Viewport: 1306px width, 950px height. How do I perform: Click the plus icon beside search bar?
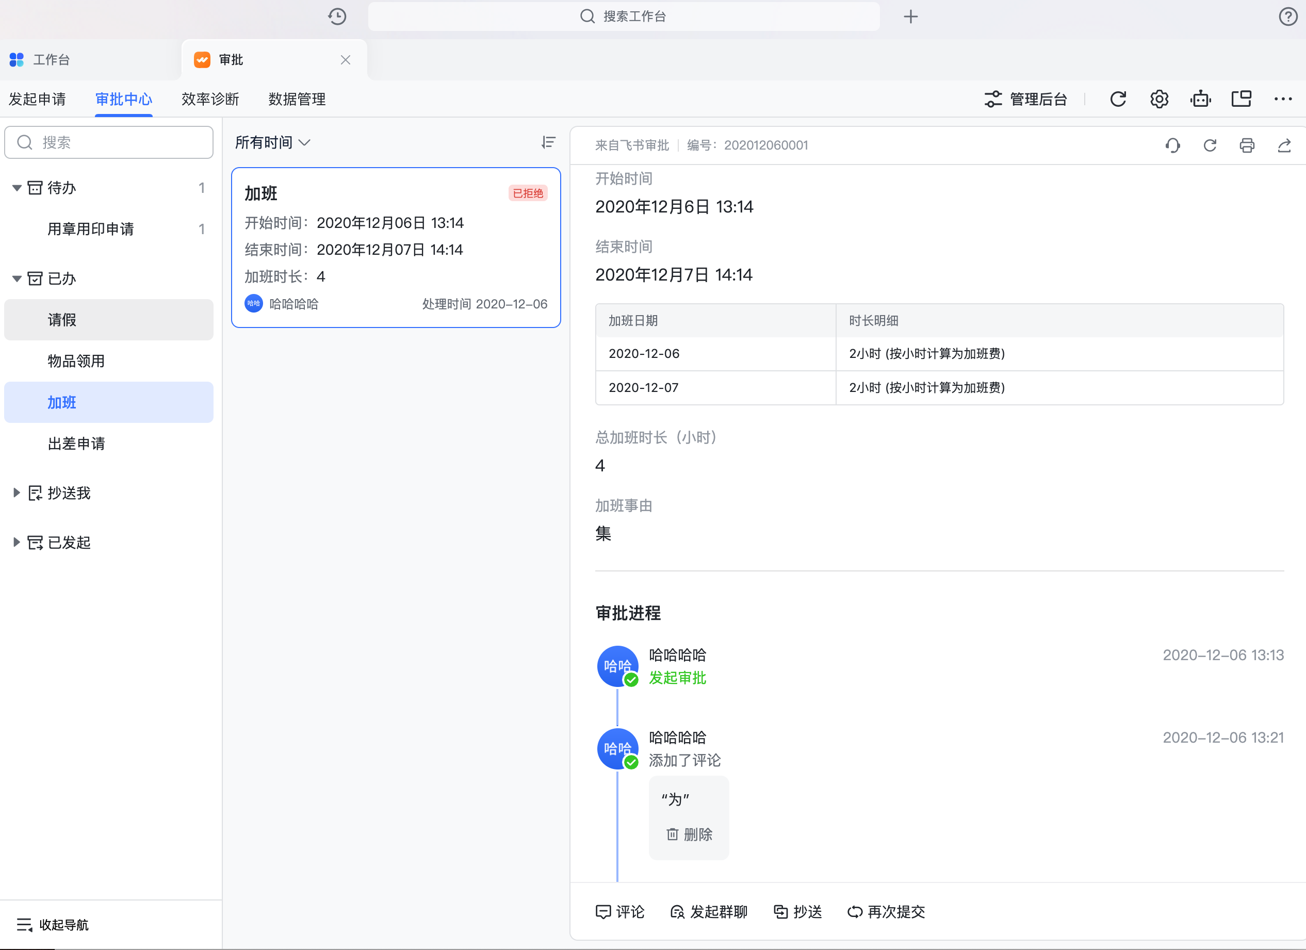click(910, 16)
